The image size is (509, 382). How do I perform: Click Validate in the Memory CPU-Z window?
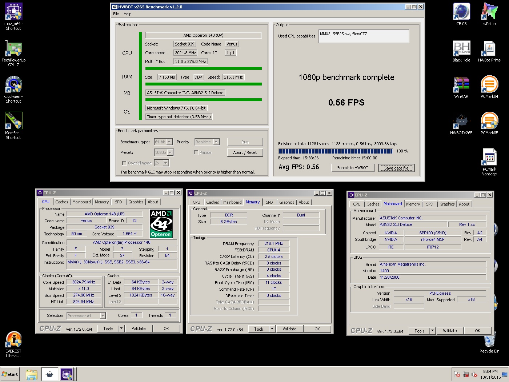point(289,329)
